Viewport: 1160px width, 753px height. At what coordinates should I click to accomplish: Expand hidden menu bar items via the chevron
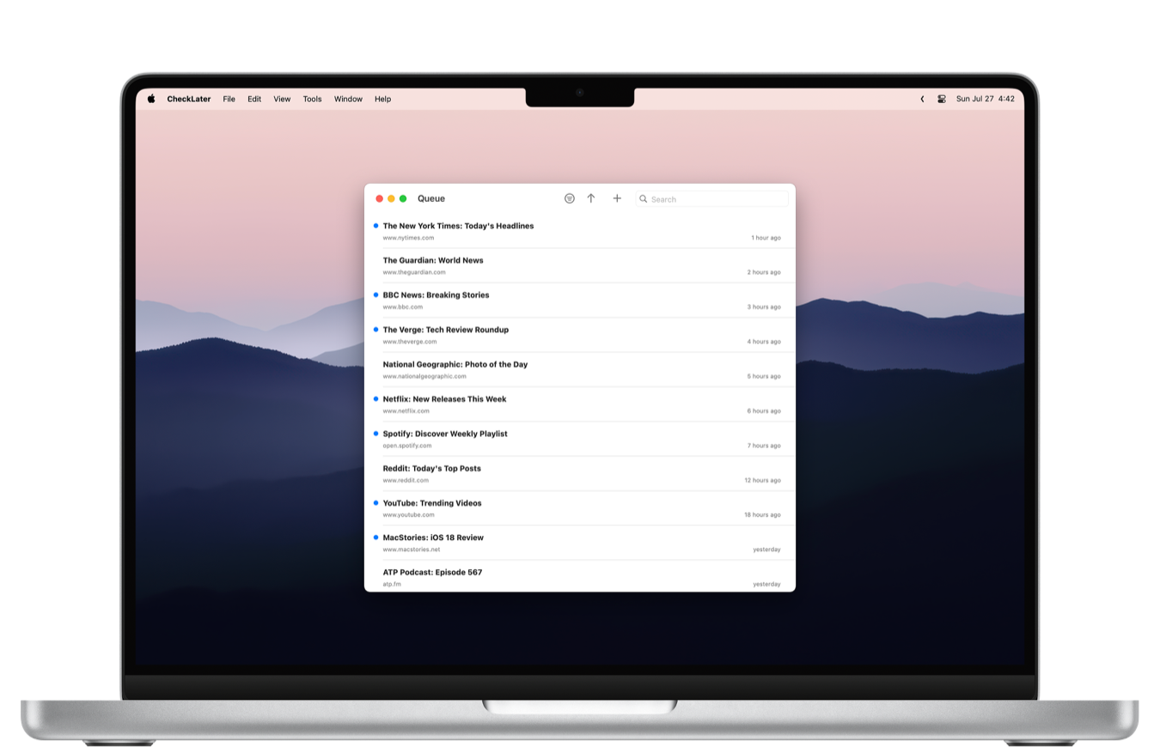(x=921, y=99)
